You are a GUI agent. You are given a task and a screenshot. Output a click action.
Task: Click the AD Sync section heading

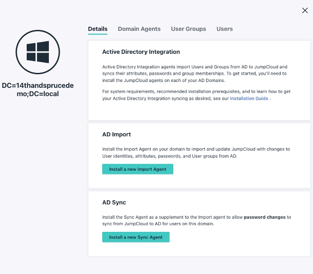point(114,202)
